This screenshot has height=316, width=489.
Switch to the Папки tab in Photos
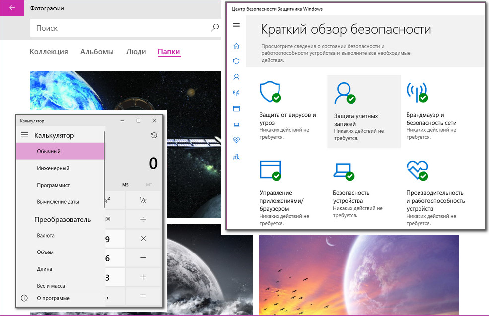click(x=169, y=52)
